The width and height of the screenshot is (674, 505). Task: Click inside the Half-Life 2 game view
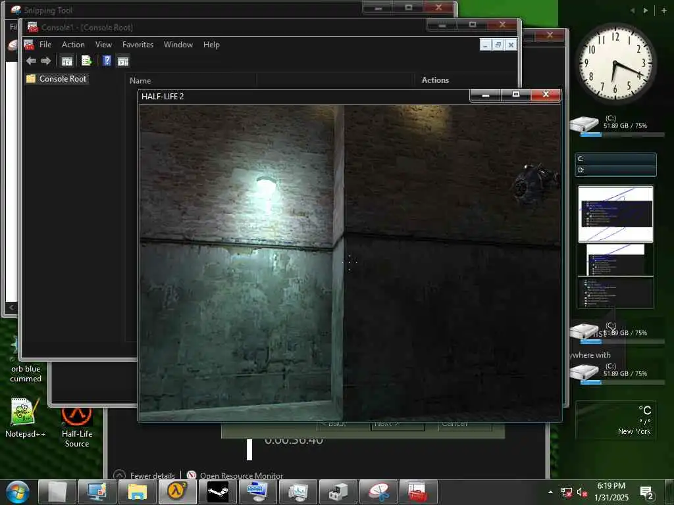pyautogui.click(x=350, y=263)
